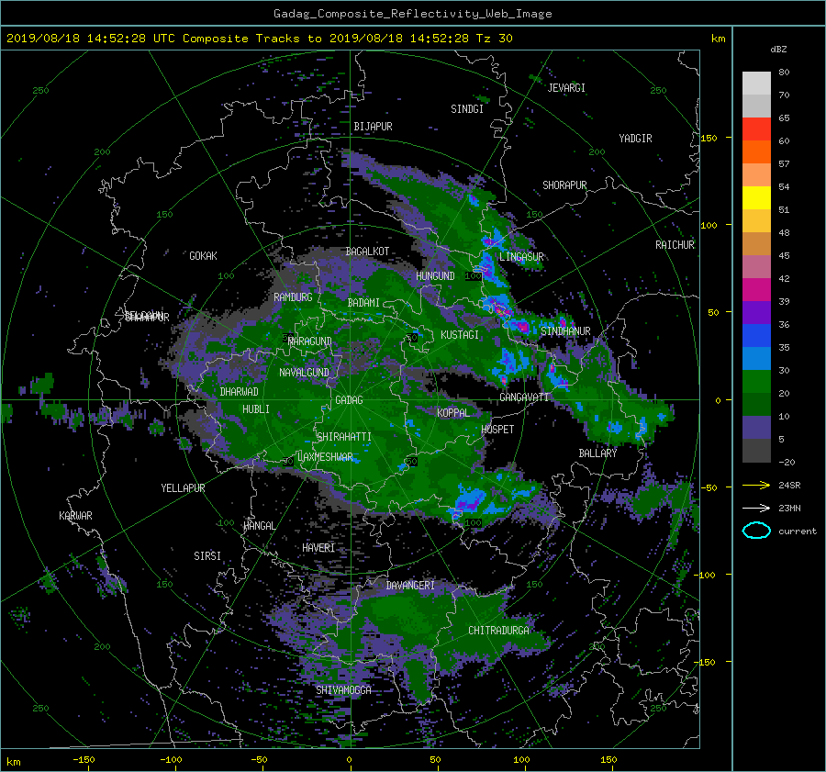Click the white 23MN arrow legend icon
Image resolution: width=826 pixels, height=772 pixels.
click(x=756, y=509)
